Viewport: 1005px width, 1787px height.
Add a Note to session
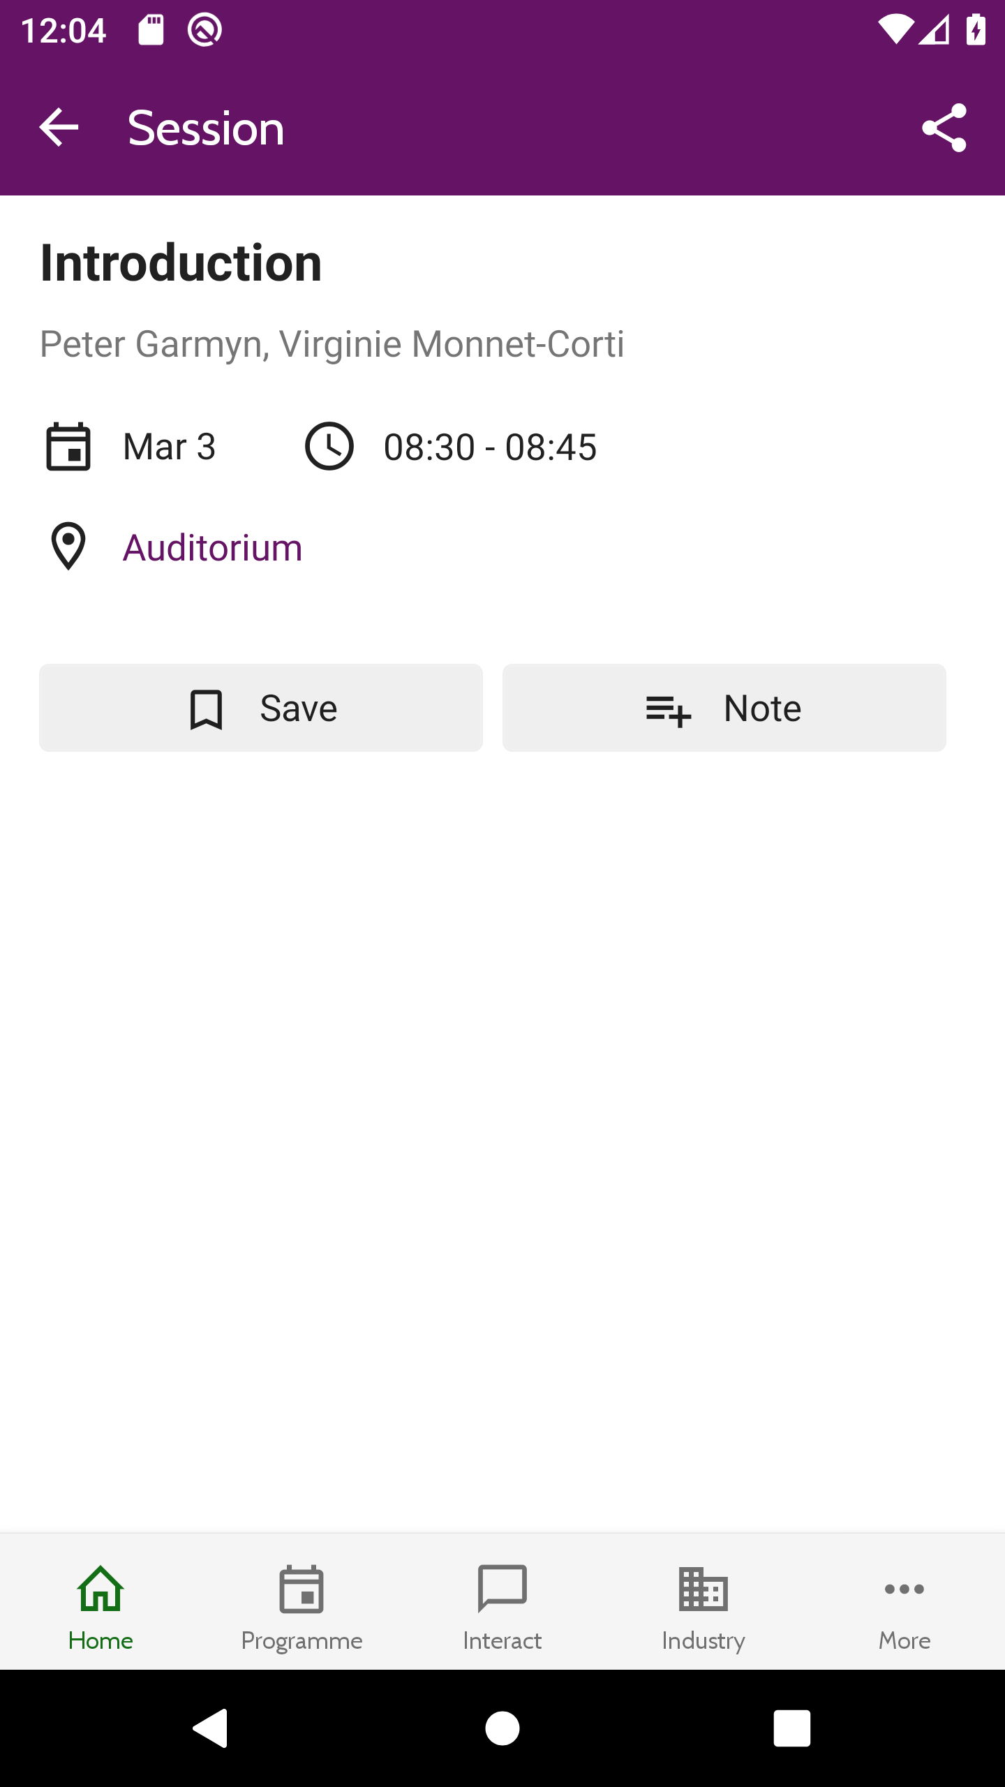coord(724,708)
